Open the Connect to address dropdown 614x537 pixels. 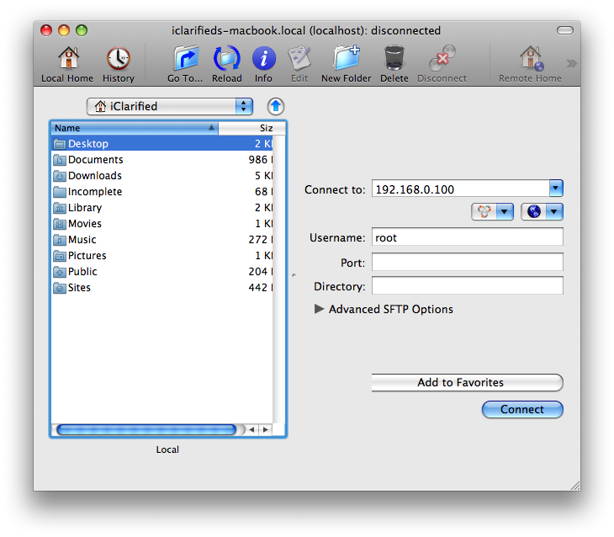click(555, 189)
